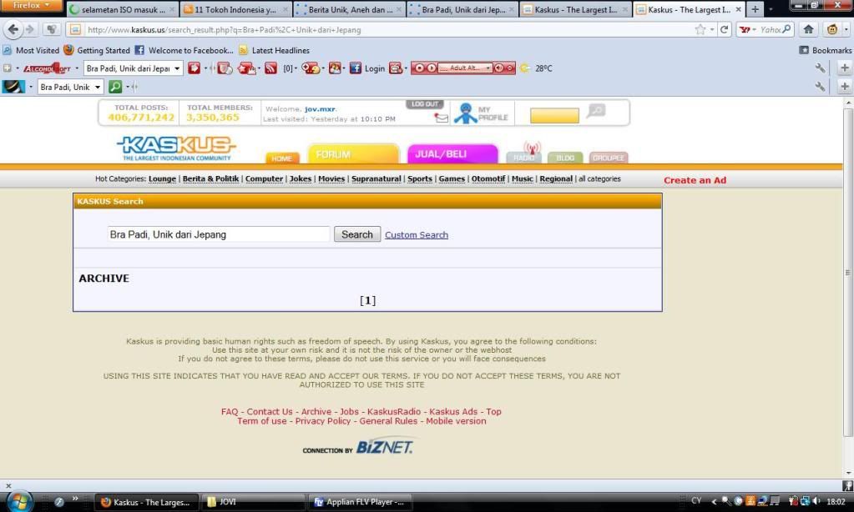Show hidden tray icons arrow

714,501
